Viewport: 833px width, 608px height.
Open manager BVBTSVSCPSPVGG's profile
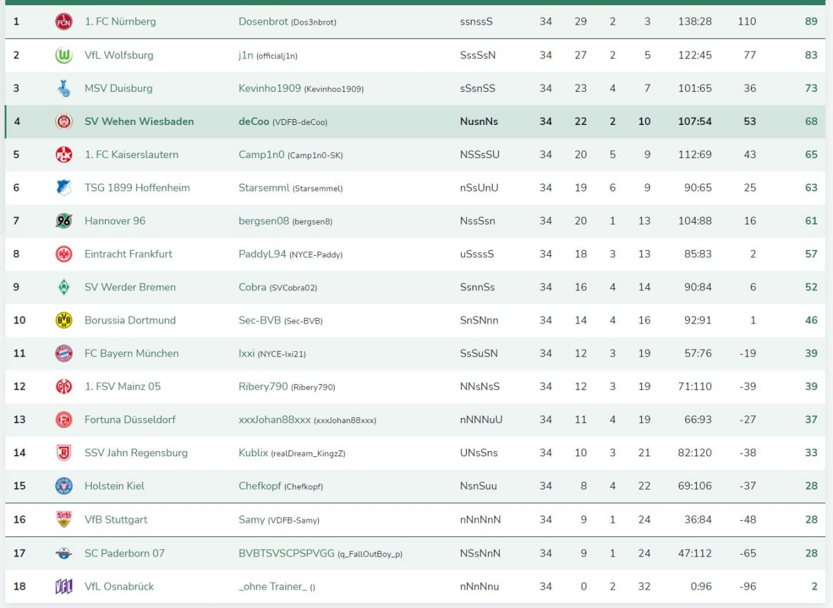click(x=286, y=553)
